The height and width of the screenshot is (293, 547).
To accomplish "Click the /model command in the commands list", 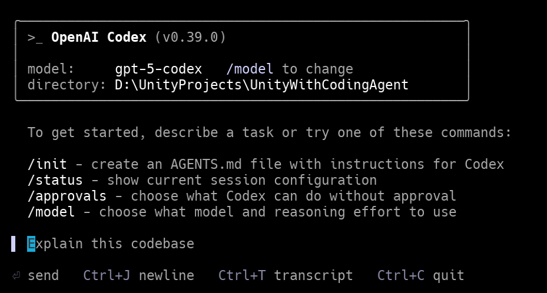I will [x=51, y=212].
